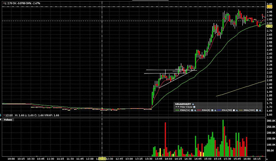Open settings icon next to chart ticker name
This screenshot has width=276, height=161.
point(193,104)
